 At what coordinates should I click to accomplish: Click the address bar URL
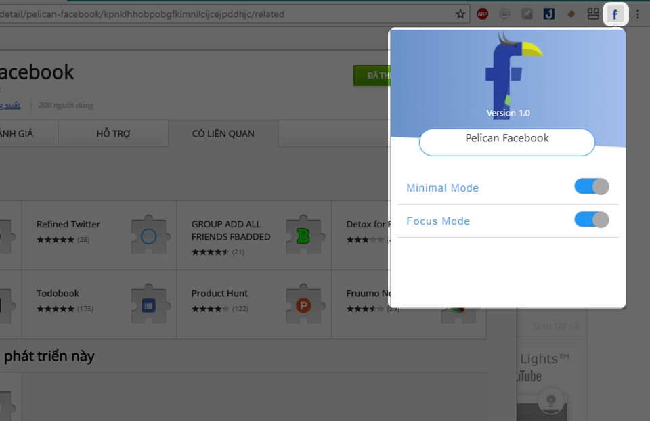click(142, 14)
